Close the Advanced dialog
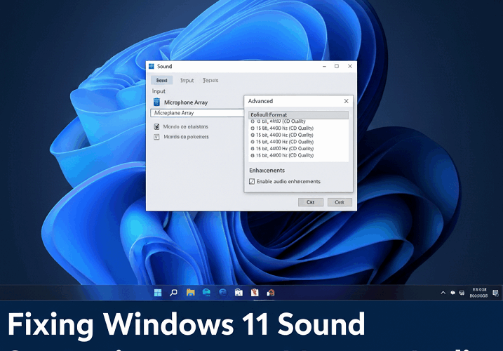The height and width of the screenshot is (351, 503). [x=346, y=101]
